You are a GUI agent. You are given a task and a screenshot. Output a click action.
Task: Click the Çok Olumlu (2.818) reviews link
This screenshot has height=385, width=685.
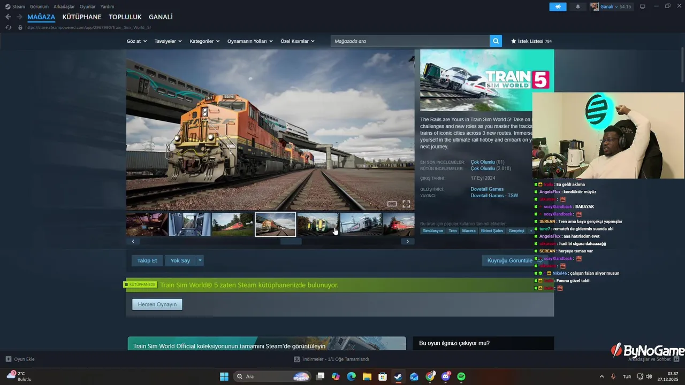pos(491,168)
